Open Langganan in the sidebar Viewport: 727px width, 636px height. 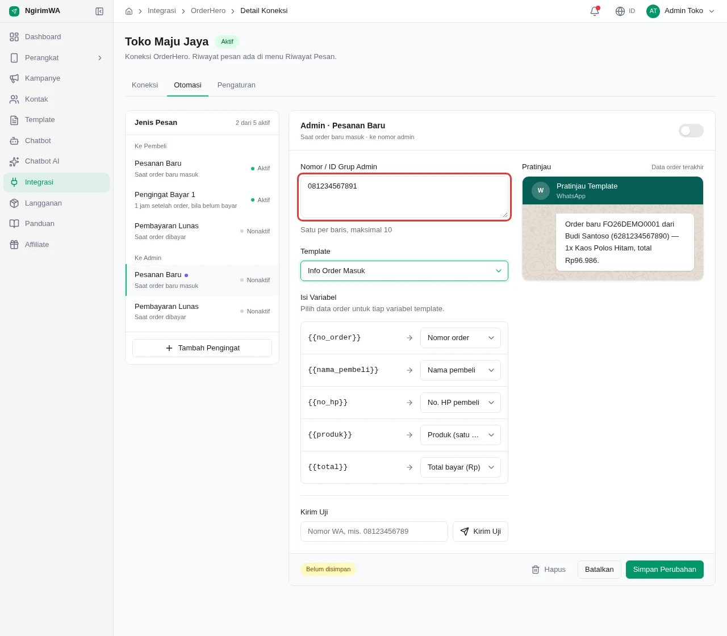pos(56,203)
